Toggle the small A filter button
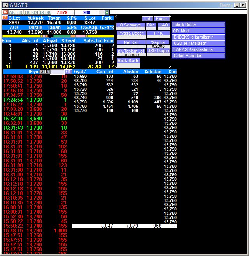249x256 pixels. click(42, 72)
